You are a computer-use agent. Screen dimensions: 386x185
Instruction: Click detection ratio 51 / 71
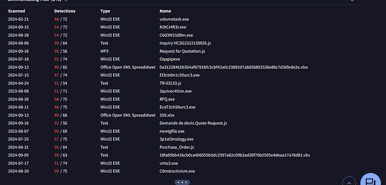pyautogui.click(x=61, y=91)
